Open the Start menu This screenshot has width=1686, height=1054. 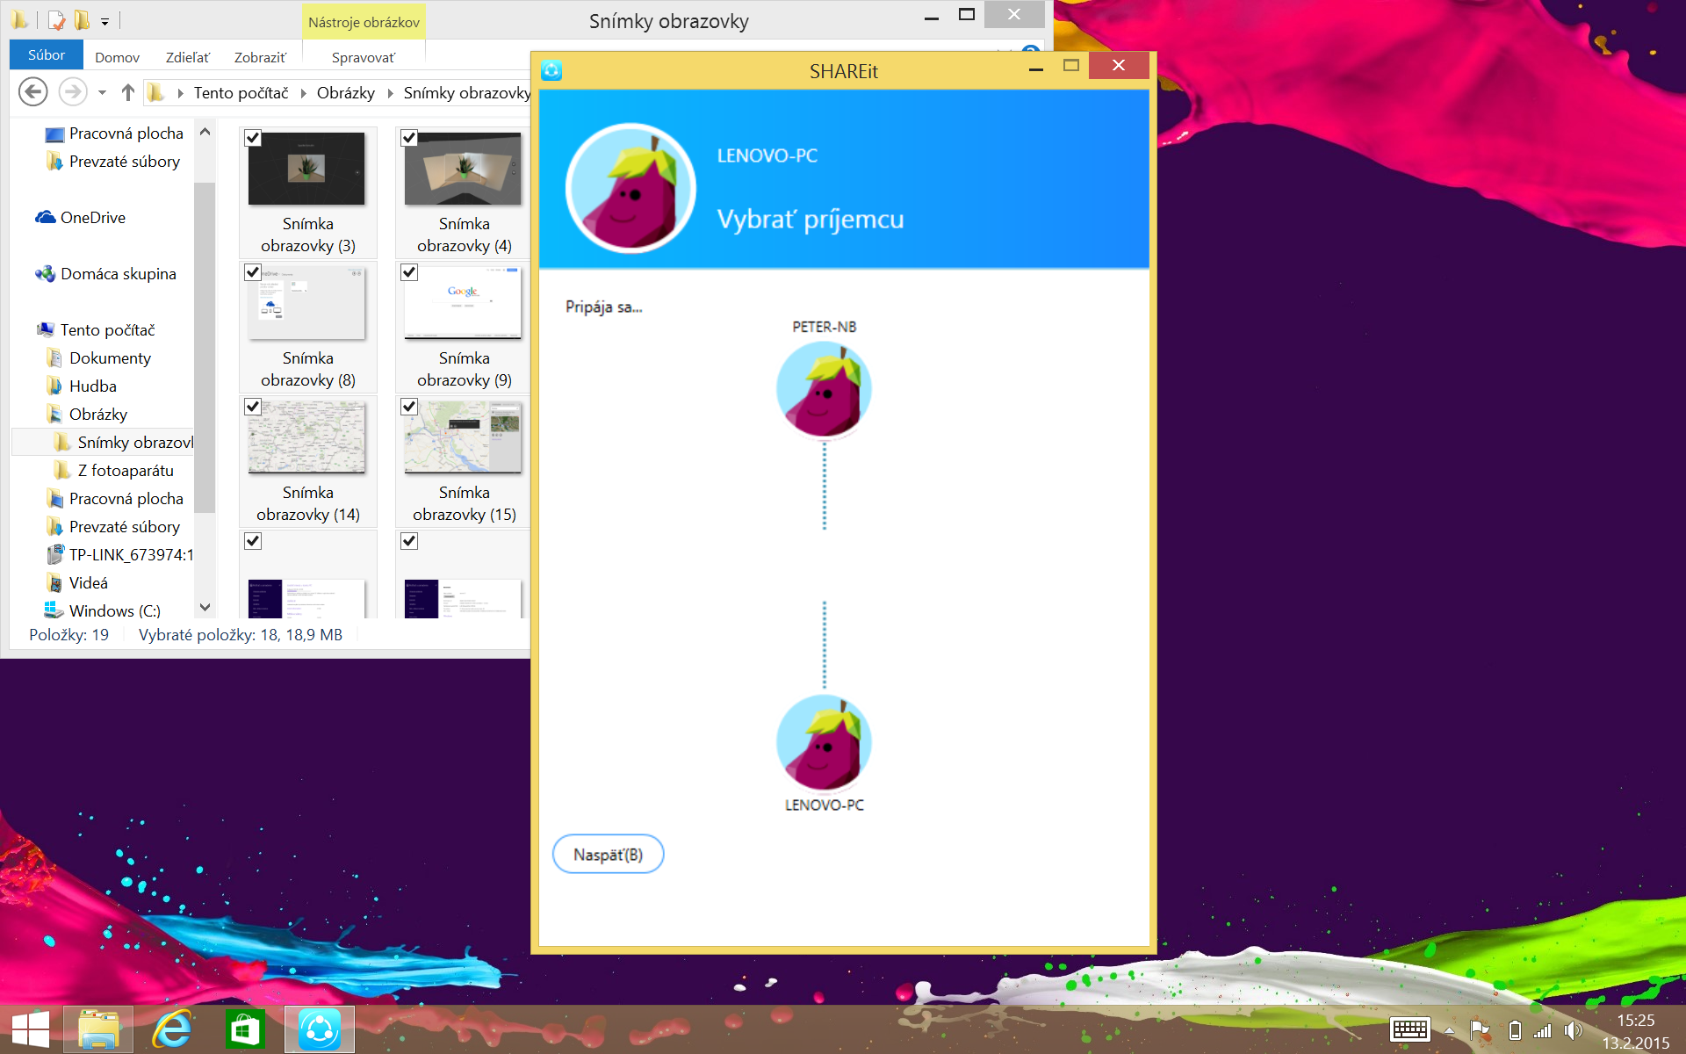click(x=31, y=1029)
